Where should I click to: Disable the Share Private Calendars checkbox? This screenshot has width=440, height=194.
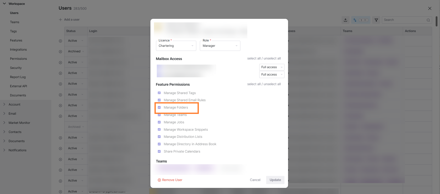click(159, 152)
